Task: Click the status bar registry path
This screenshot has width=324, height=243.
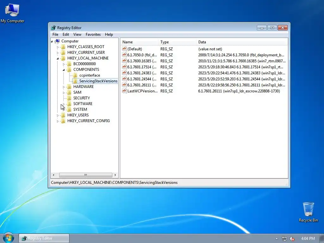Action: [114, 183]
